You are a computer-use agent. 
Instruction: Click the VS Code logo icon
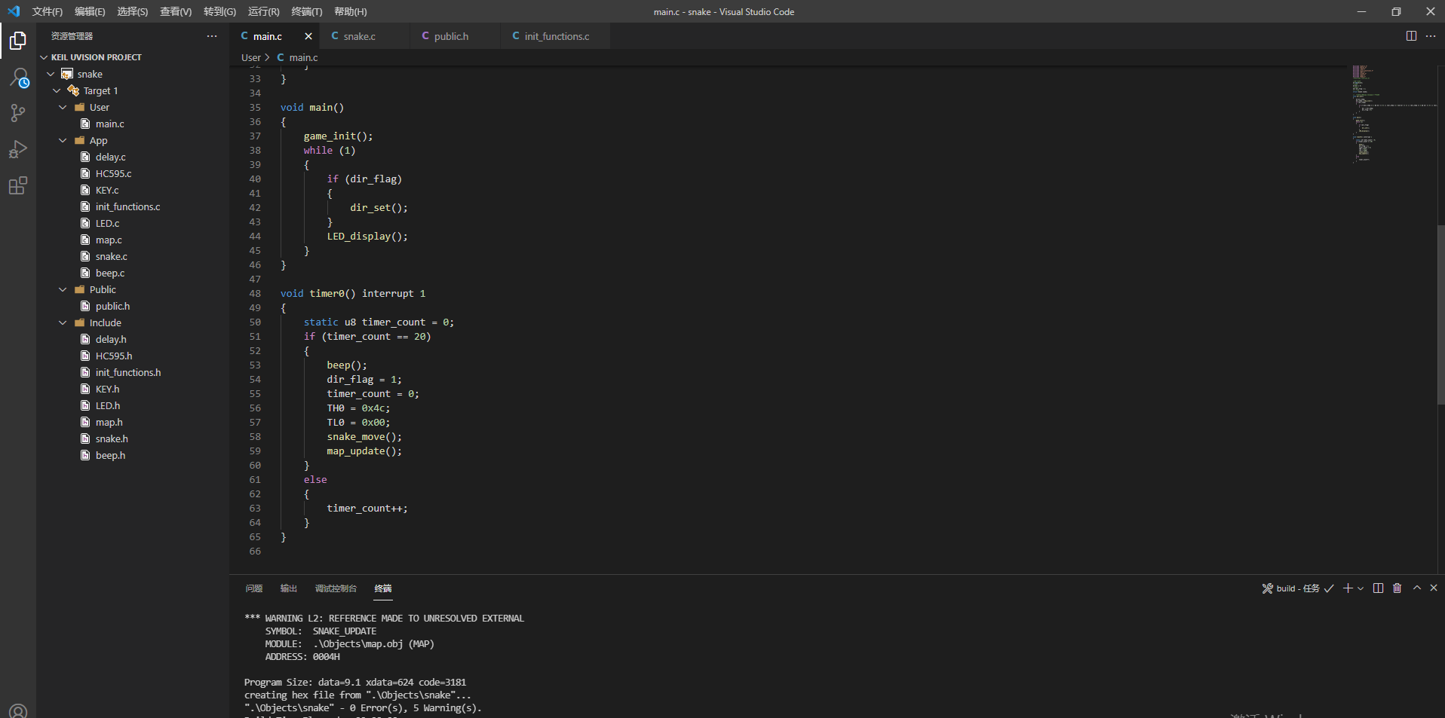click(14, 11)
